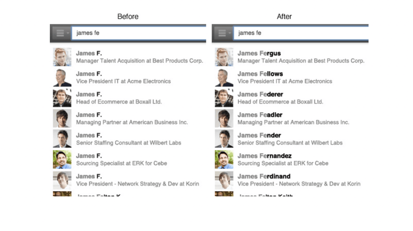Select James Fergus profile photo
Image resolution: width=413 pixels, height=231 pixels.
point(224,57)
